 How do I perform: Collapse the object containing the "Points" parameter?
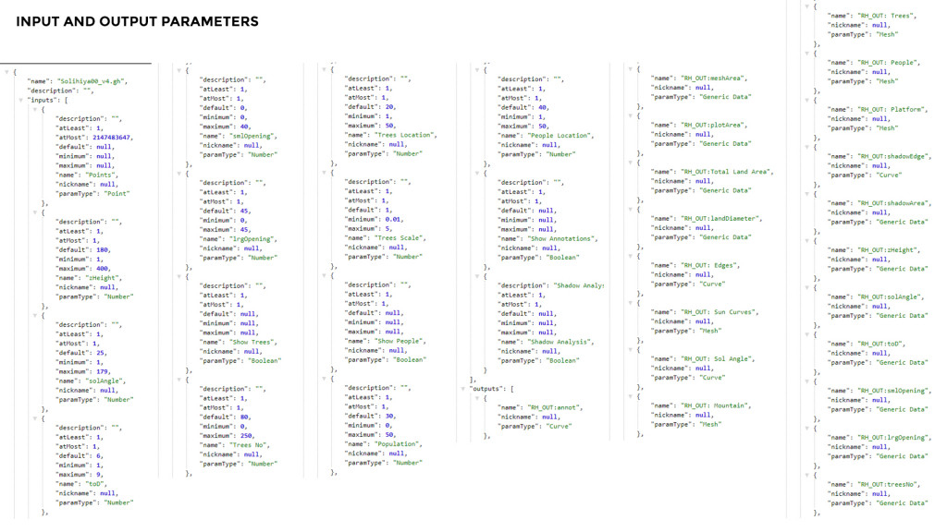click(x=34, y=109)
